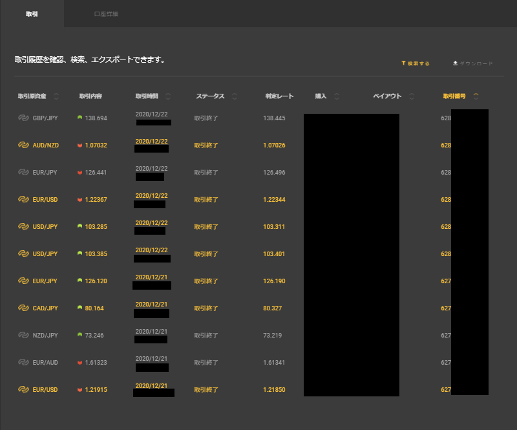Toggle sort on ペイアウト column
517x430 pixels.
(412, 96)
